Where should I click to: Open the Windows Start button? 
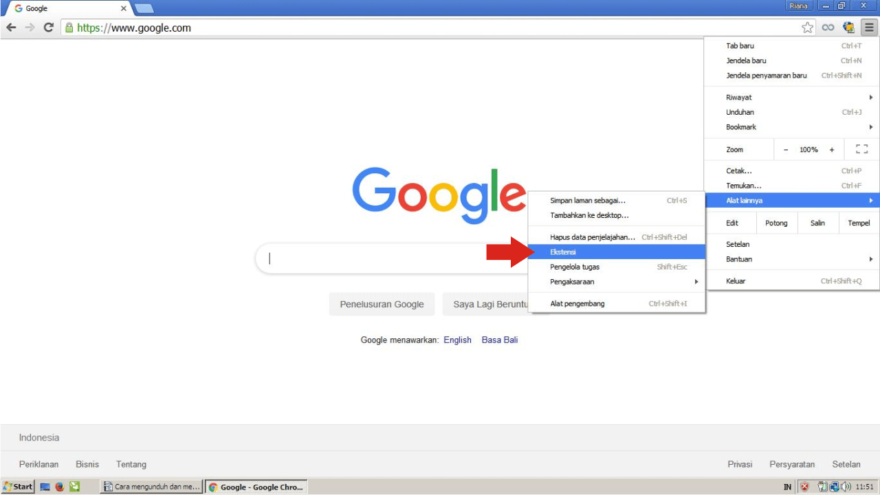pyautogui.click(x=18, y=487)
